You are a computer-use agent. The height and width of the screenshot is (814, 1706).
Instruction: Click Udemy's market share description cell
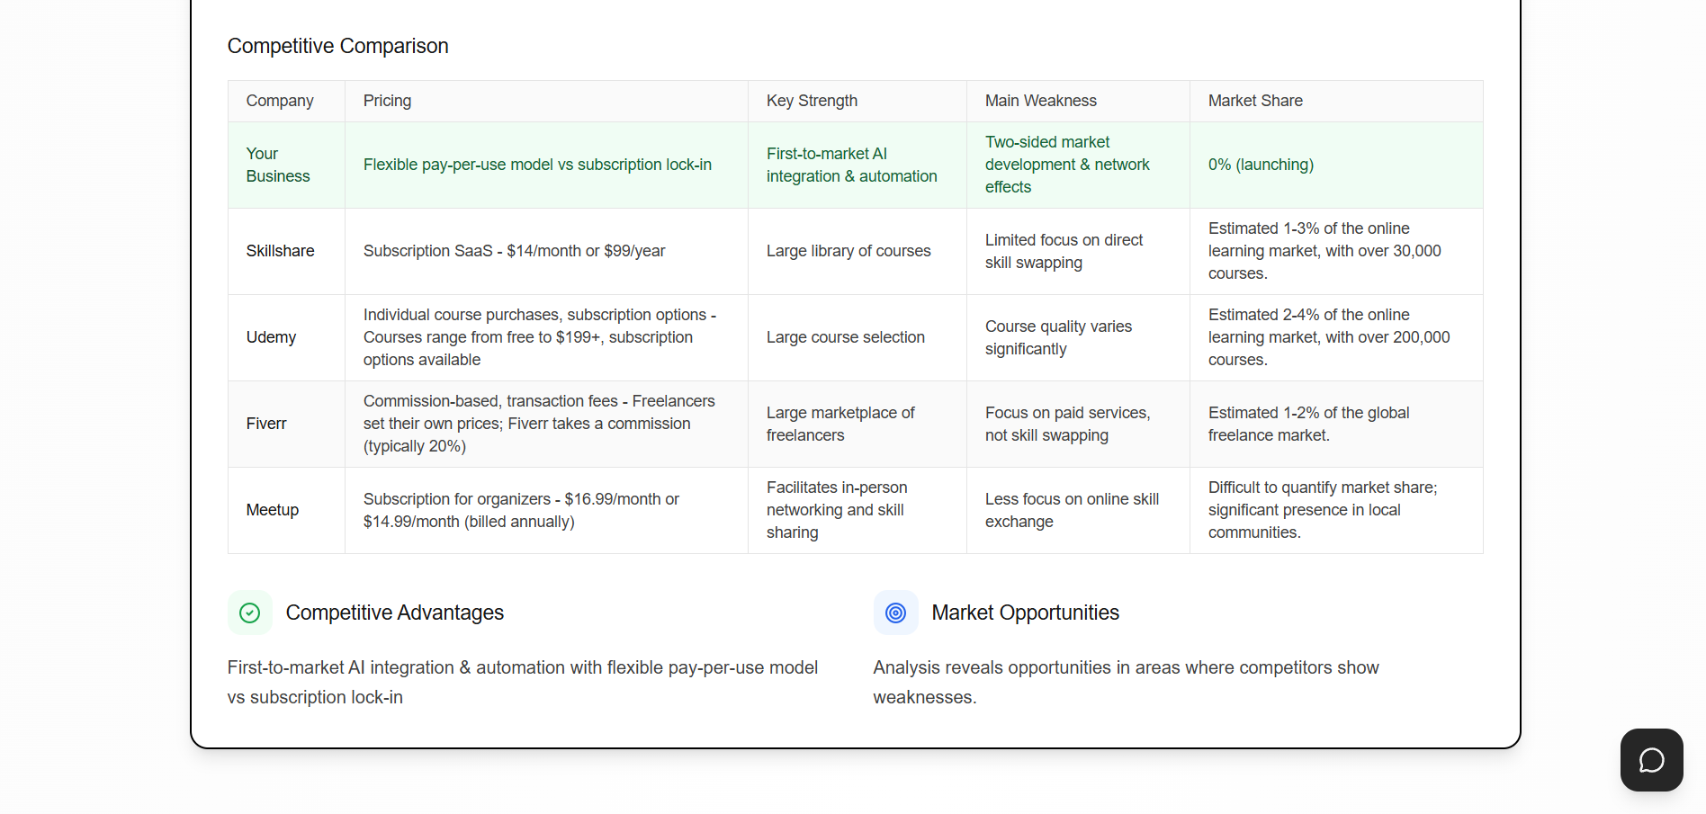[x=1329, y=337]
